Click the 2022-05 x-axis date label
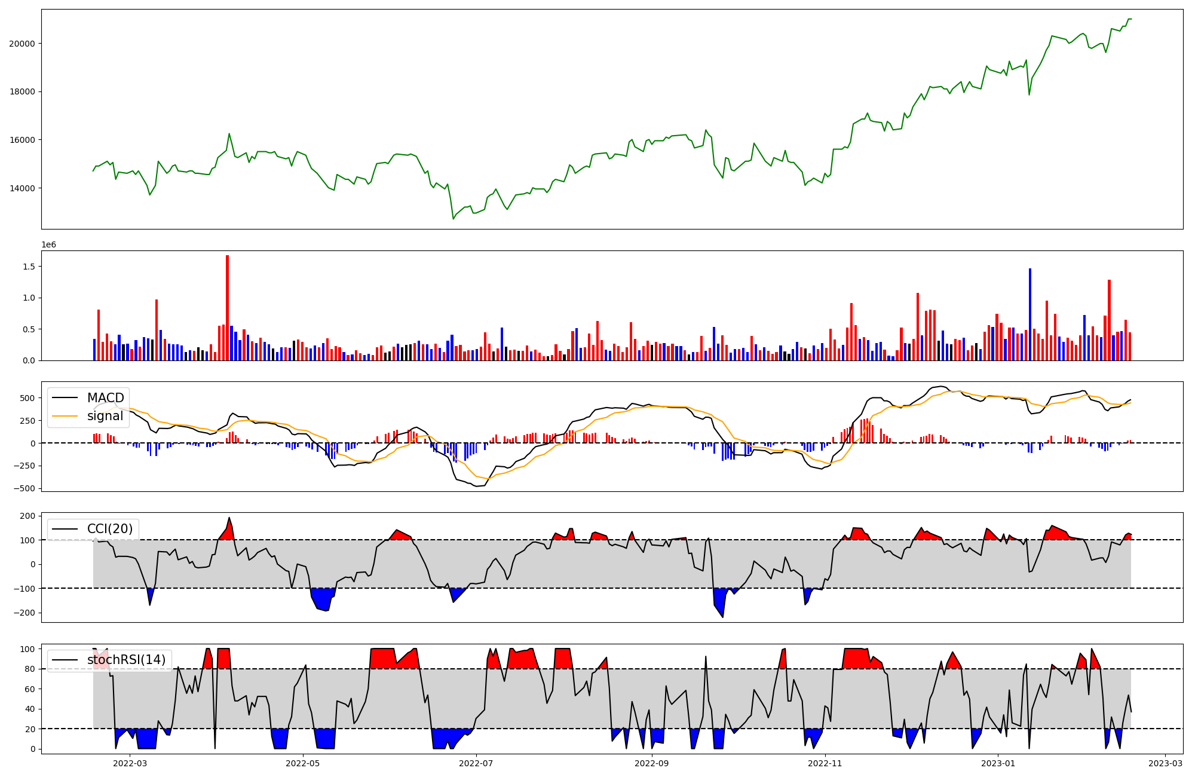1195x777 pixels. point(303,763)
